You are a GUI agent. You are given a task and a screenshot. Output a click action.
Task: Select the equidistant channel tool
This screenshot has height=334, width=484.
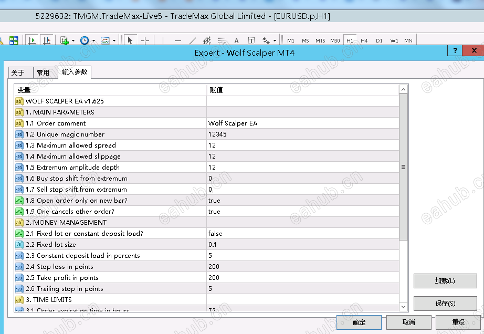[207, 40]
